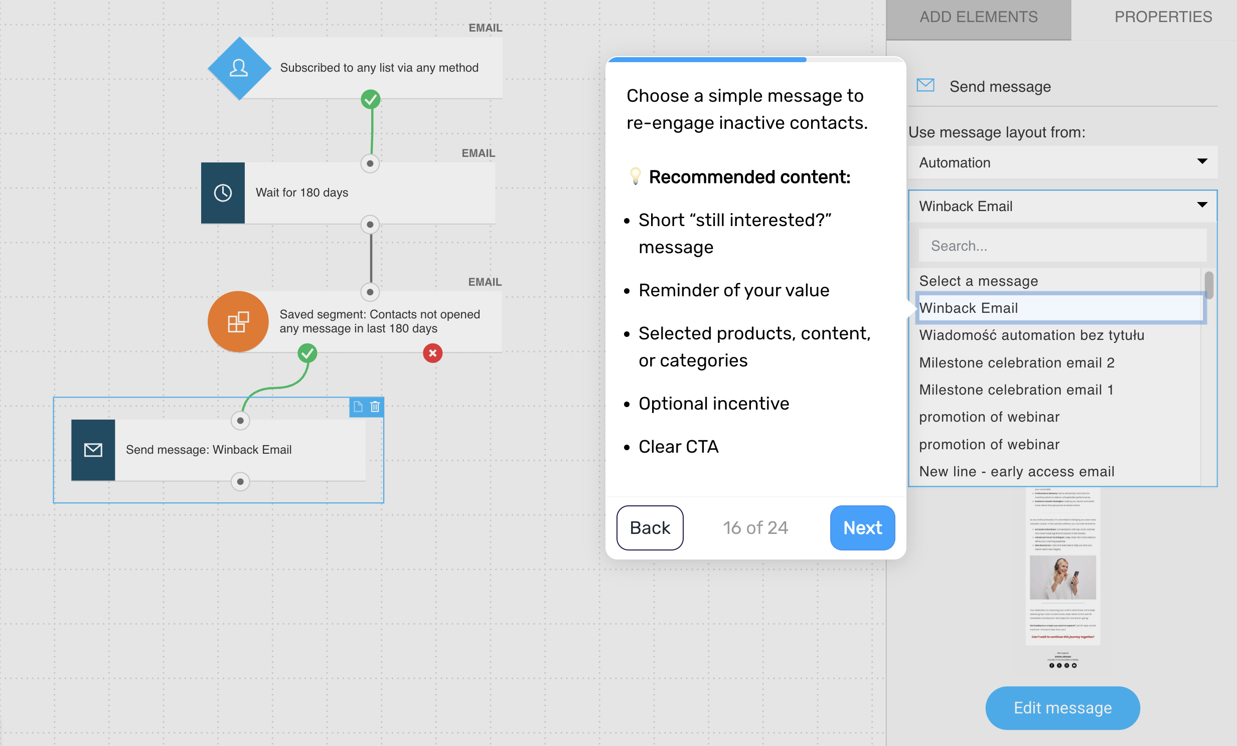Click green checkmark connector under subscribed trigger
Viewport: 1237px width, 746px height.
pyautogui.click(x=371, y=99)
